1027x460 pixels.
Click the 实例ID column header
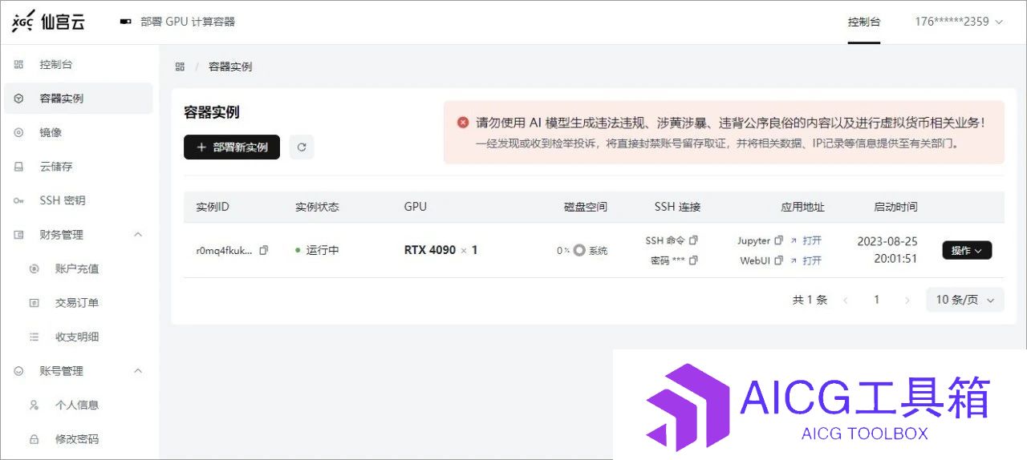click(213, 207)
